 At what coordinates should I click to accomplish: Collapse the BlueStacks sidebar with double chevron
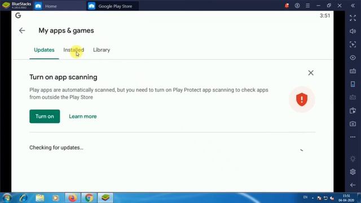[x=353, y=6]
